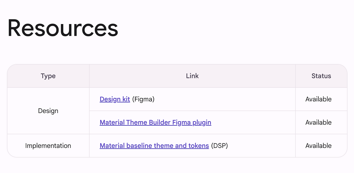354x173 pixels.
Task: Open Material baseline theme and tokens link
Action: pos(154,146)
